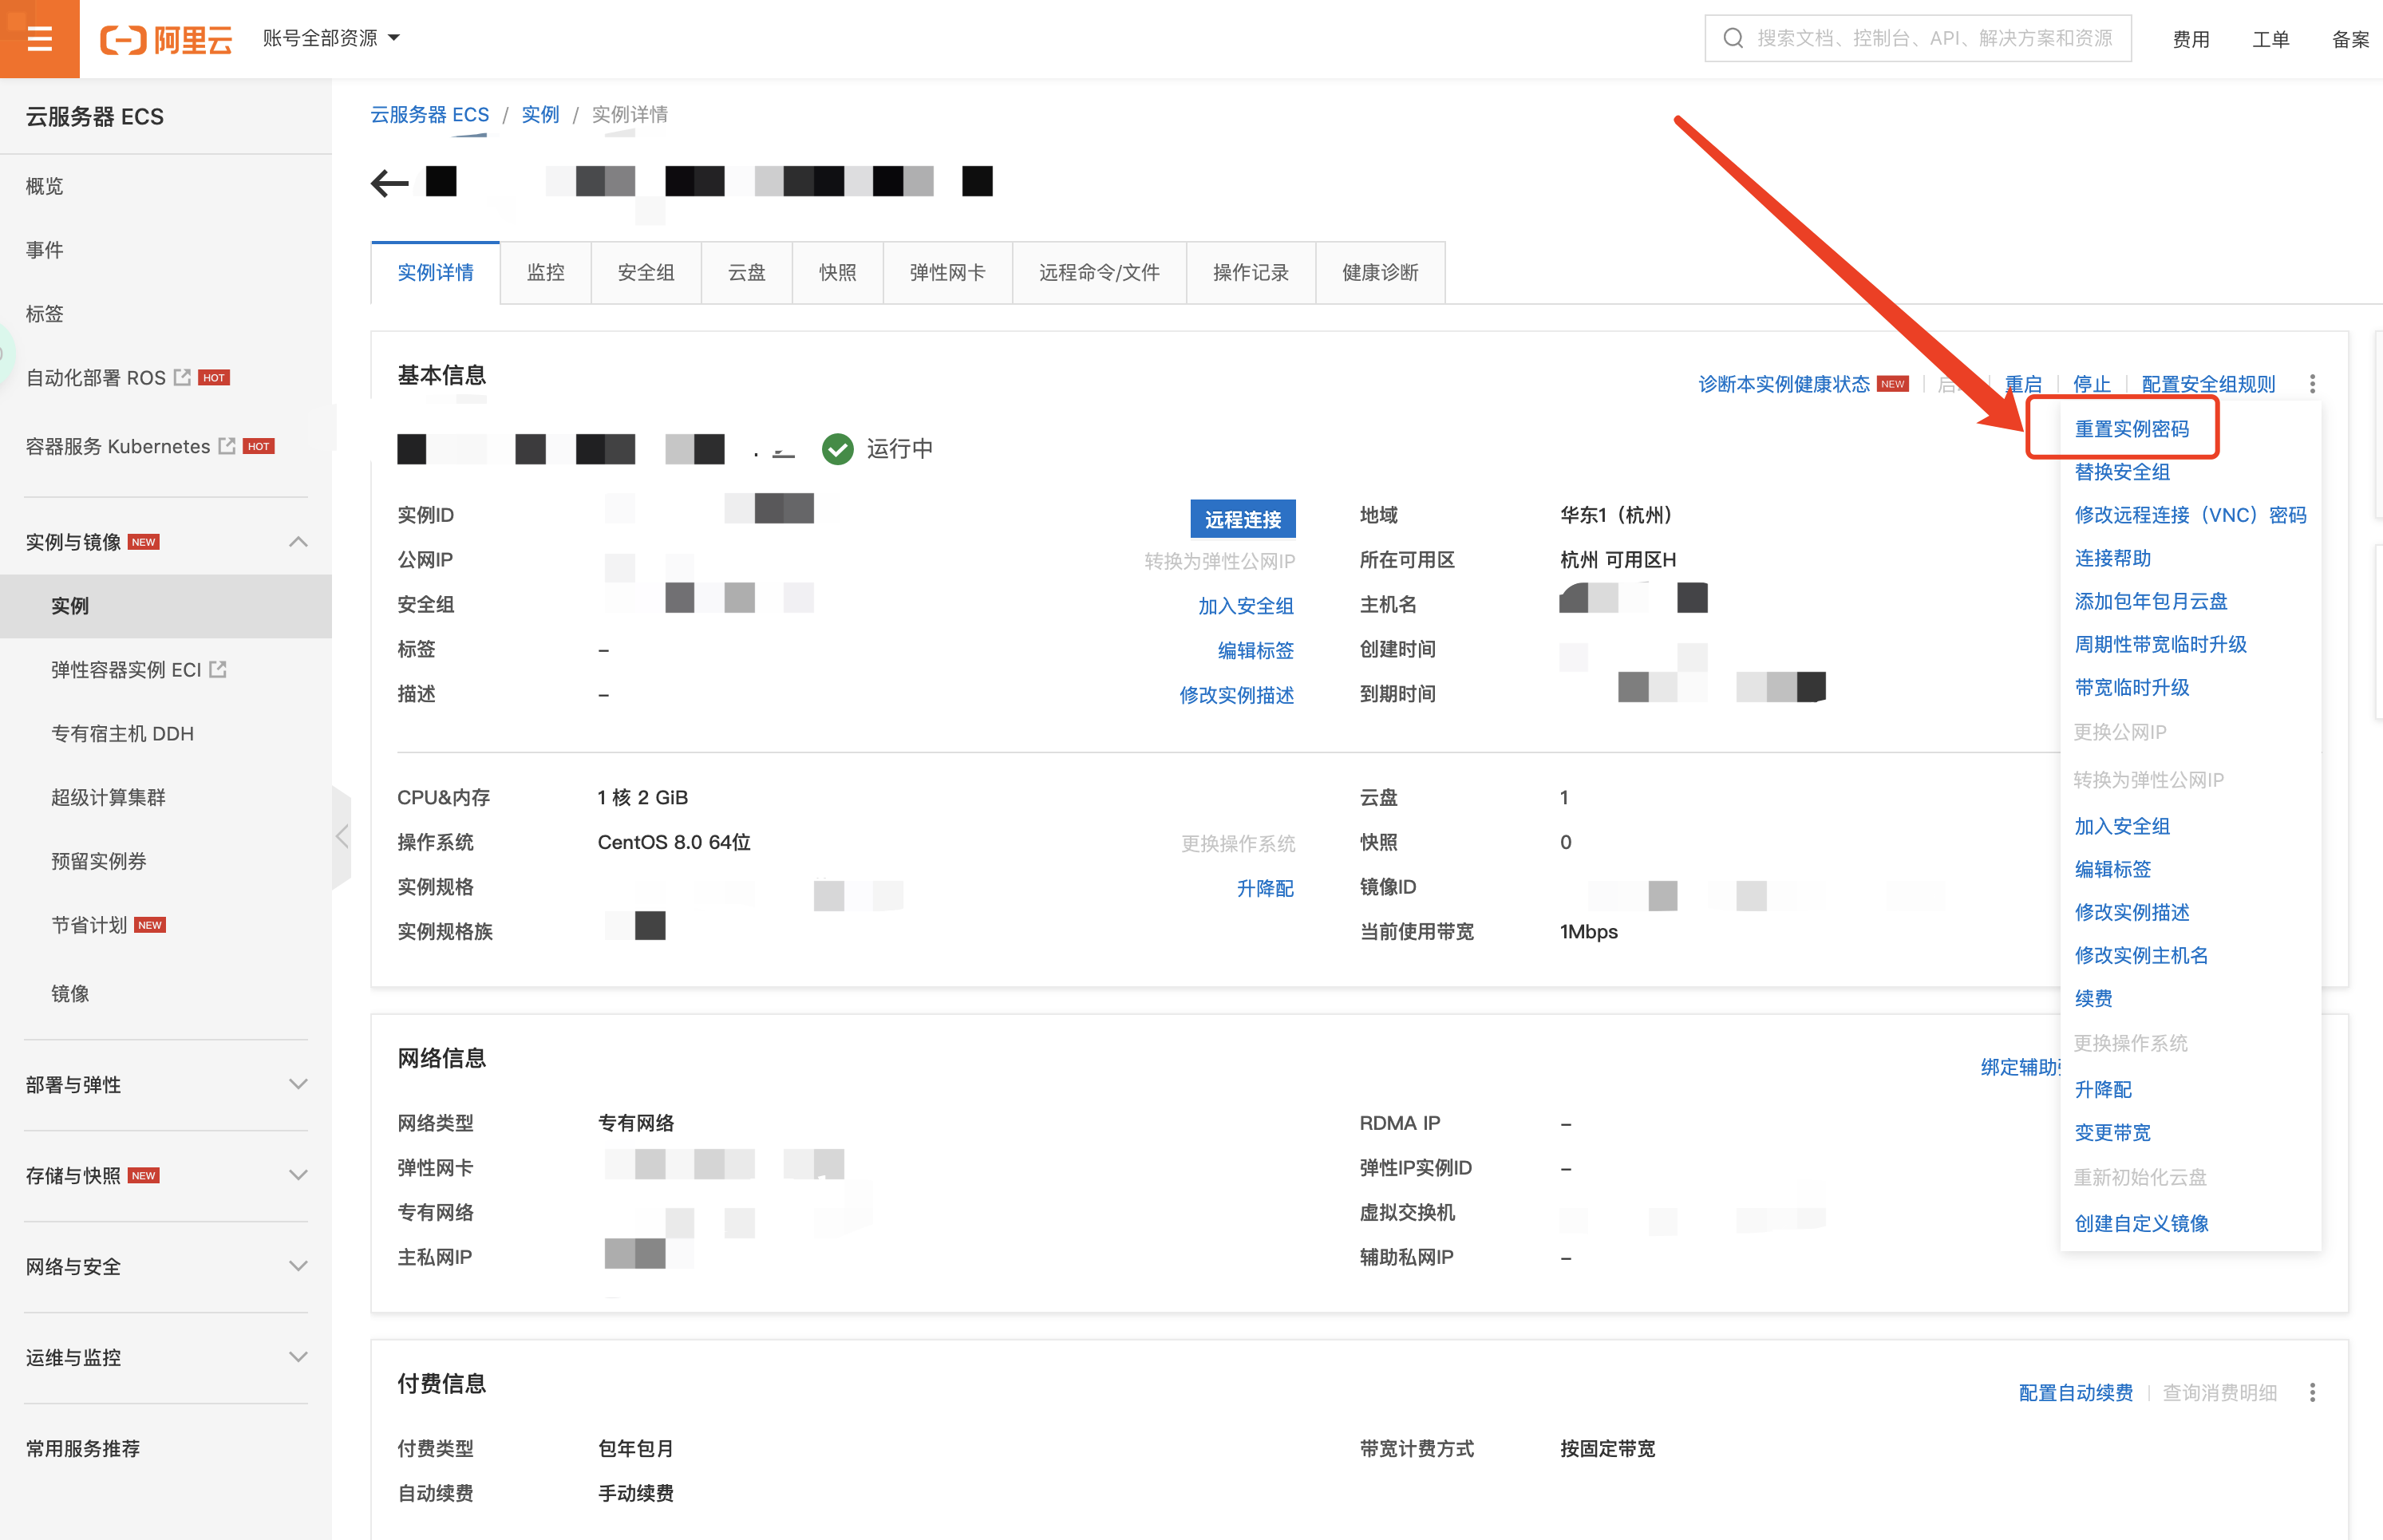Viewport: 2383px width, 1540px height.
Task: Click the Alibaba Cloud logo
Action: pos(166,39)
